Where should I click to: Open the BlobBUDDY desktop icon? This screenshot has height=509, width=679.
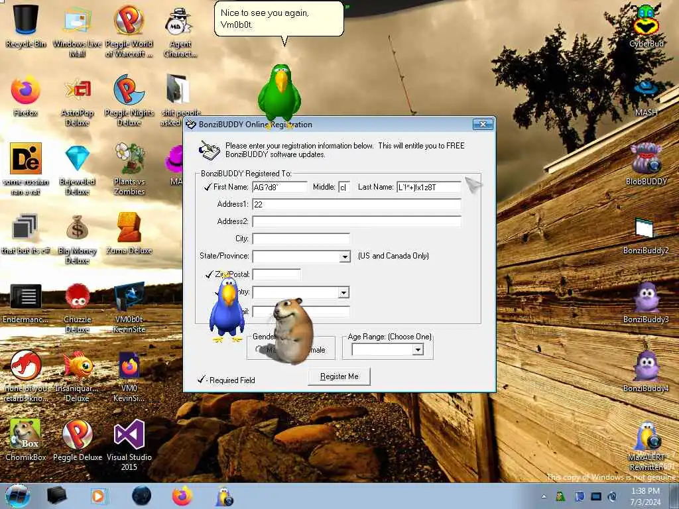pyautogui.click(x=646, y=164)
